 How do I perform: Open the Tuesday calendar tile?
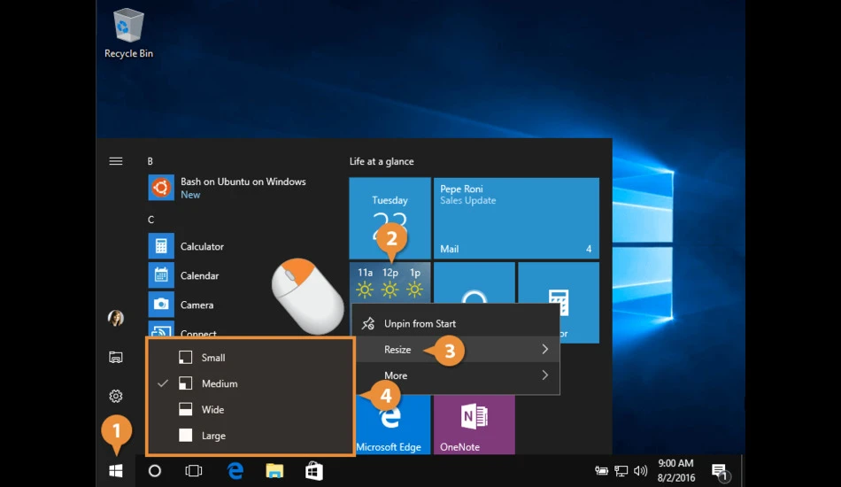(390, 219)
